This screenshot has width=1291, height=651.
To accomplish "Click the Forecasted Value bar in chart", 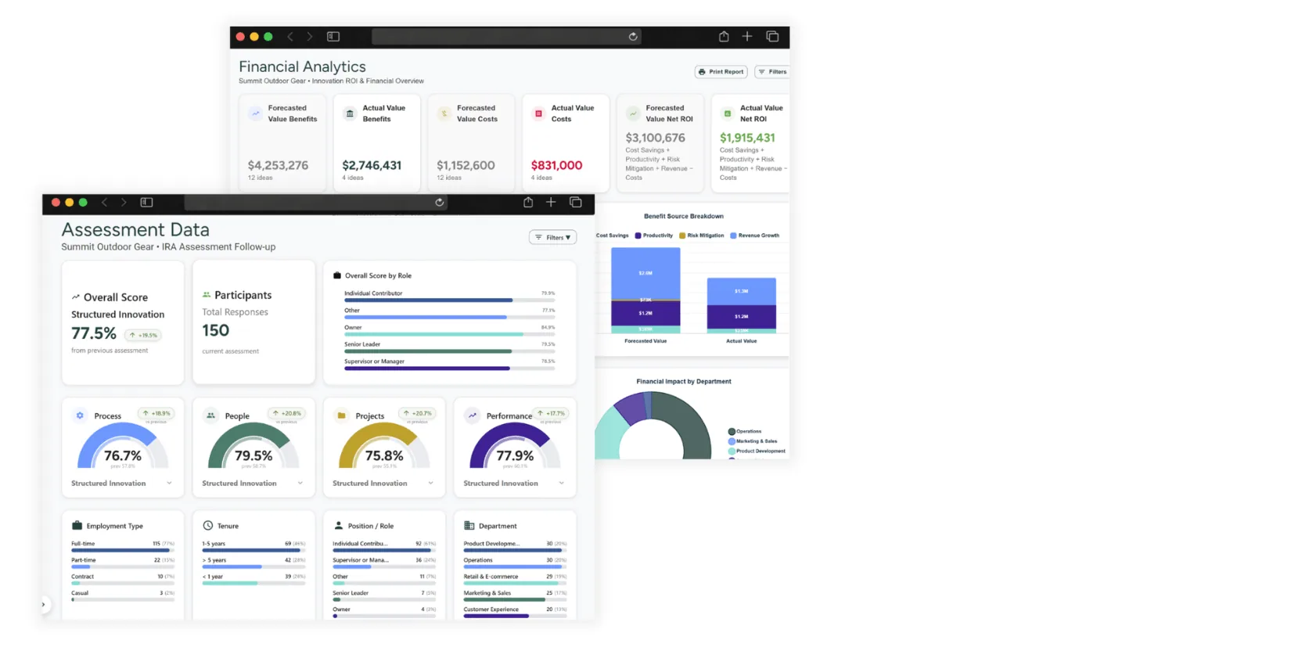I will [645, 290].
